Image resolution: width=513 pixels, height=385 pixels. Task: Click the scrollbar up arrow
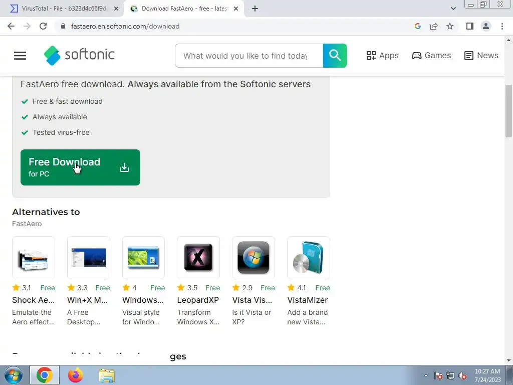[x=508, y=40]
